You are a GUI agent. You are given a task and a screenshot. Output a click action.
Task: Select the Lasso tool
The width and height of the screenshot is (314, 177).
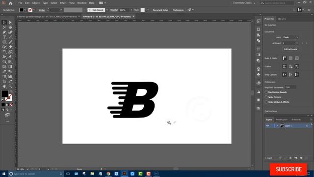10,28
